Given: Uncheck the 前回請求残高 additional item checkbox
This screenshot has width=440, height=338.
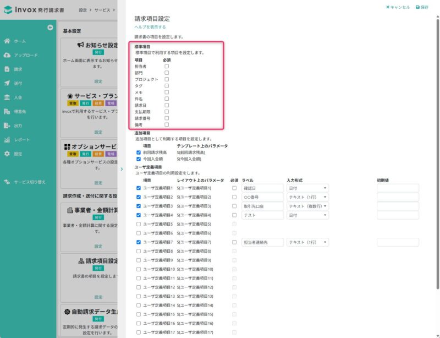Looking at the screenshot, I should [139, 152].
